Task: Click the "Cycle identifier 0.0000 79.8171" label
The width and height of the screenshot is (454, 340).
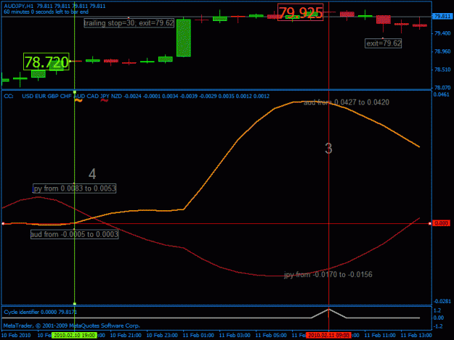Action: point(40,312)
